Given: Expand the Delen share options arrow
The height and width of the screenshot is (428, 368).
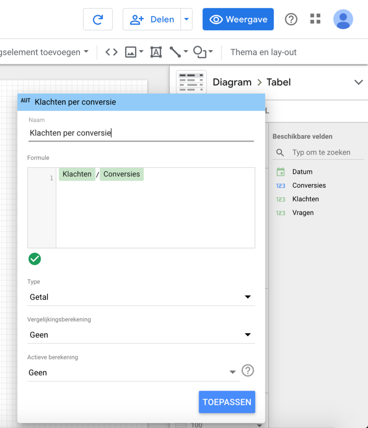Looking at the screenshot, I should click(187, 19).
